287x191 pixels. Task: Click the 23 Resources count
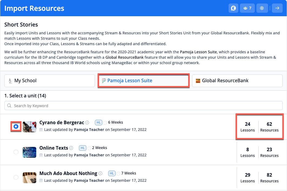coord(269,152)
